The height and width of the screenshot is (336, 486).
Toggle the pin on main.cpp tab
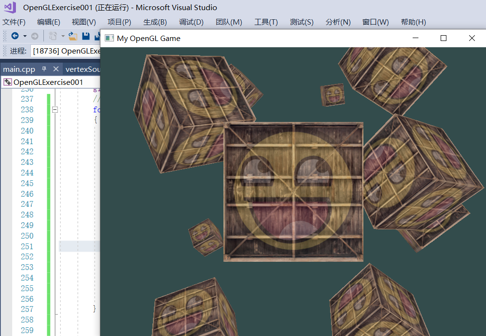coord(44,69)
